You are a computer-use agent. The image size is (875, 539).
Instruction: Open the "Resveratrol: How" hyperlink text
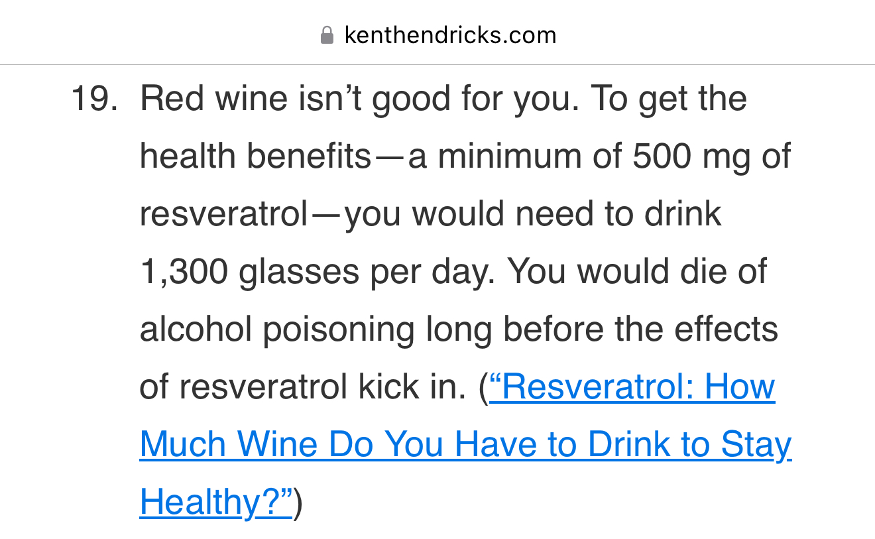(x=632, y=386)
